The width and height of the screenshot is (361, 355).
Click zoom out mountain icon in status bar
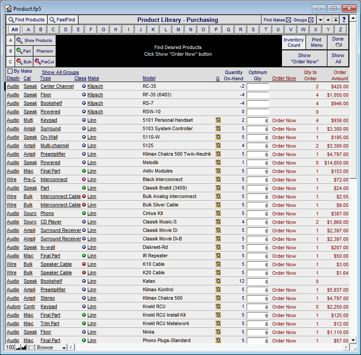tap(18, 347)
